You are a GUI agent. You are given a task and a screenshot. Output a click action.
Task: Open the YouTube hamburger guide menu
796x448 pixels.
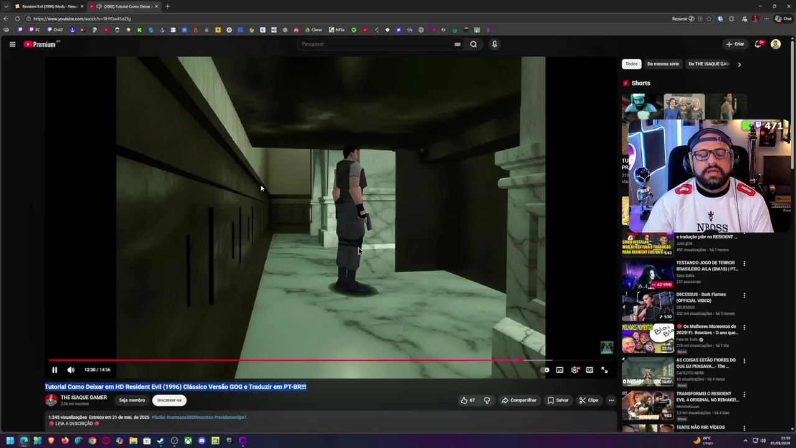[12, 44]
